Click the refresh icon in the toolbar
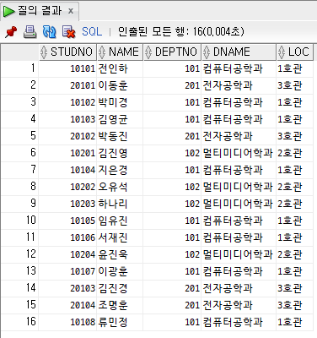This screenshot has height=338, width=317. 49,32
